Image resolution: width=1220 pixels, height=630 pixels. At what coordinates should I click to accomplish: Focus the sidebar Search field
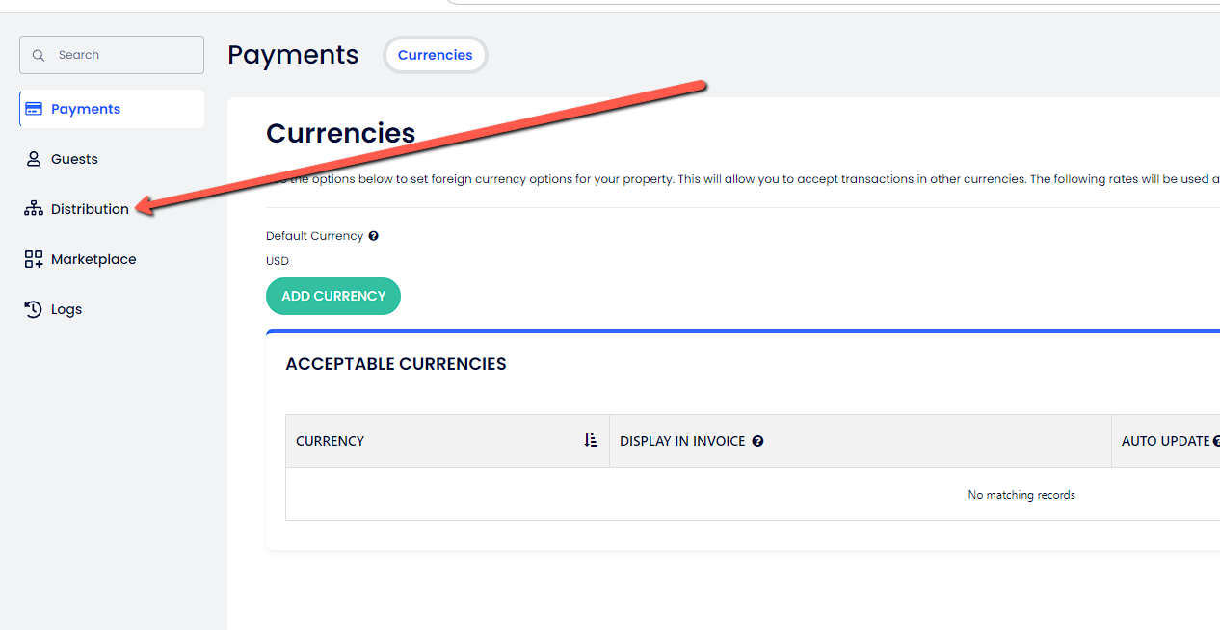pyautogui.click(x=120, y=55)
